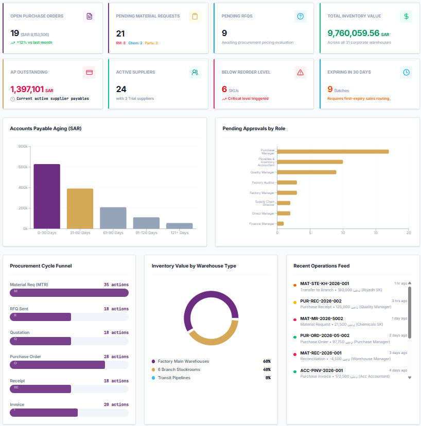Screen dimensions: 421x426
Task: Click the Supply Chain Director approvals bar
Action: [284, 203]
